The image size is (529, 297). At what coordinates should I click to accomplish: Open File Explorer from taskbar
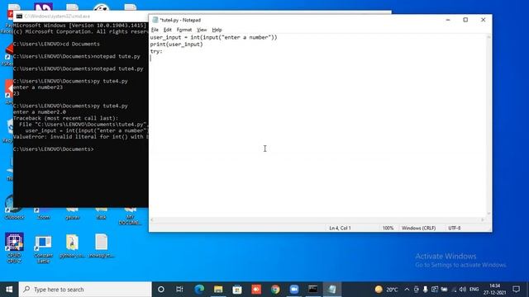tap(218, 290)
